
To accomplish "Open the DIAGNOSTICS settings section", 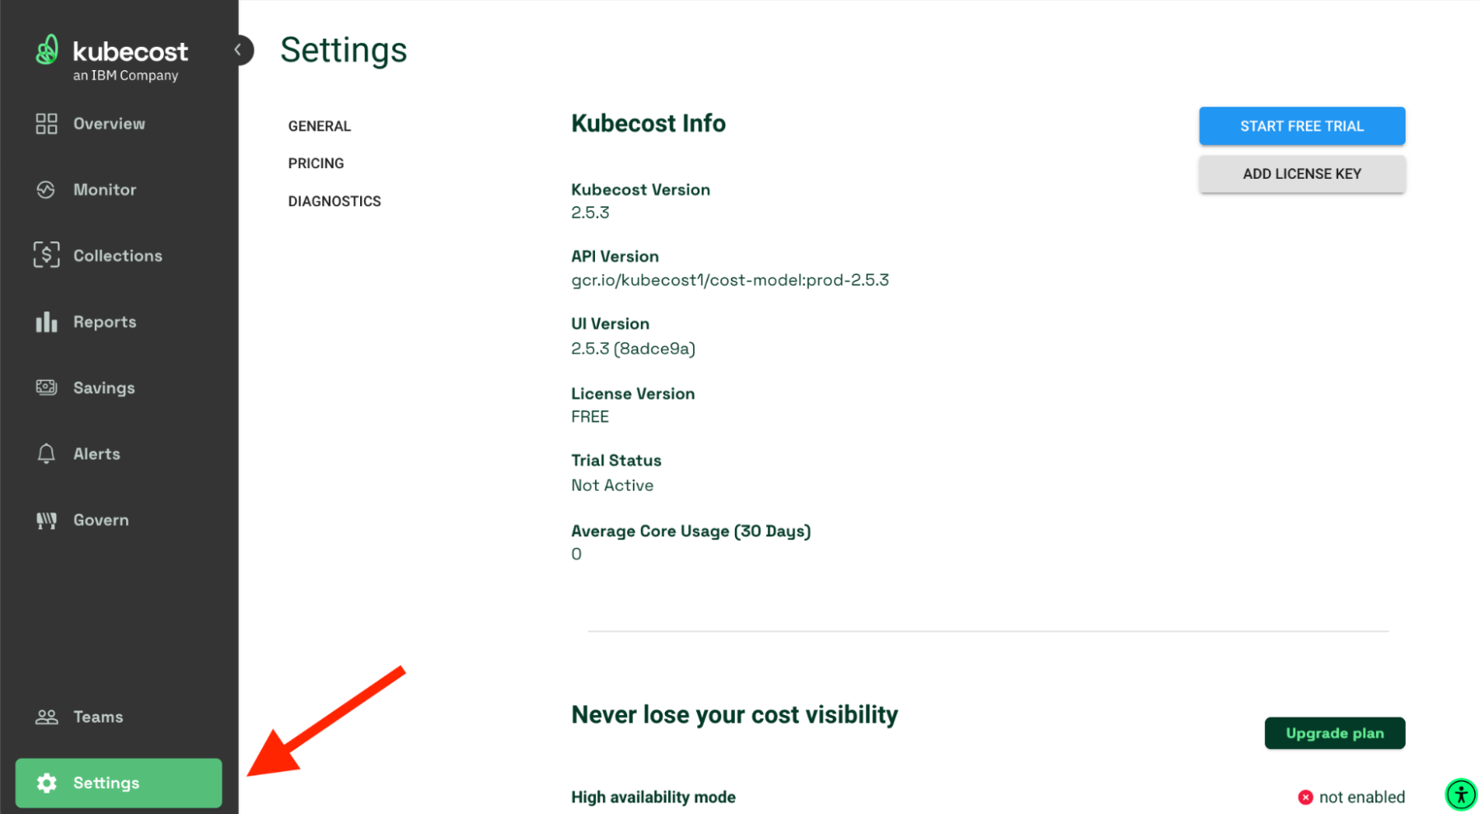I will pyautogui.click(x=335, y=201).
